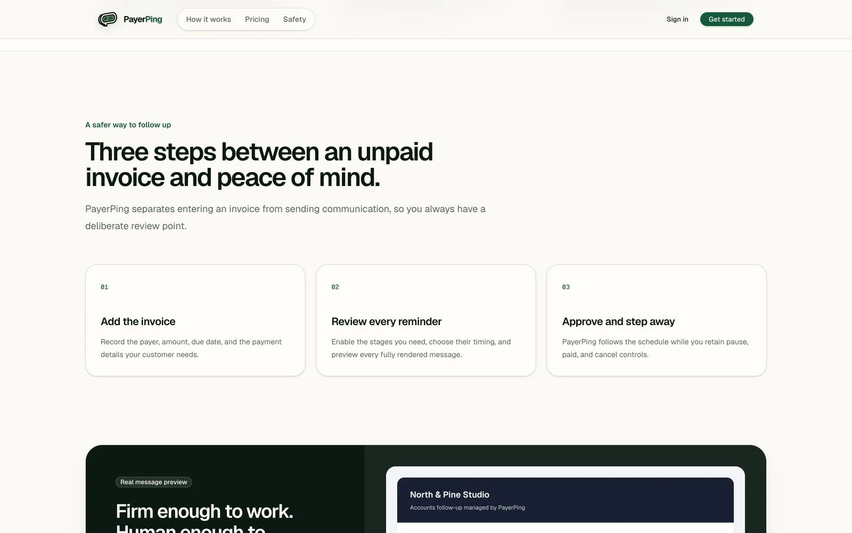Select the 'Approve and step away' card title
Image resolution: width=852 pixels, height=533 pixels.
[618, 321]
